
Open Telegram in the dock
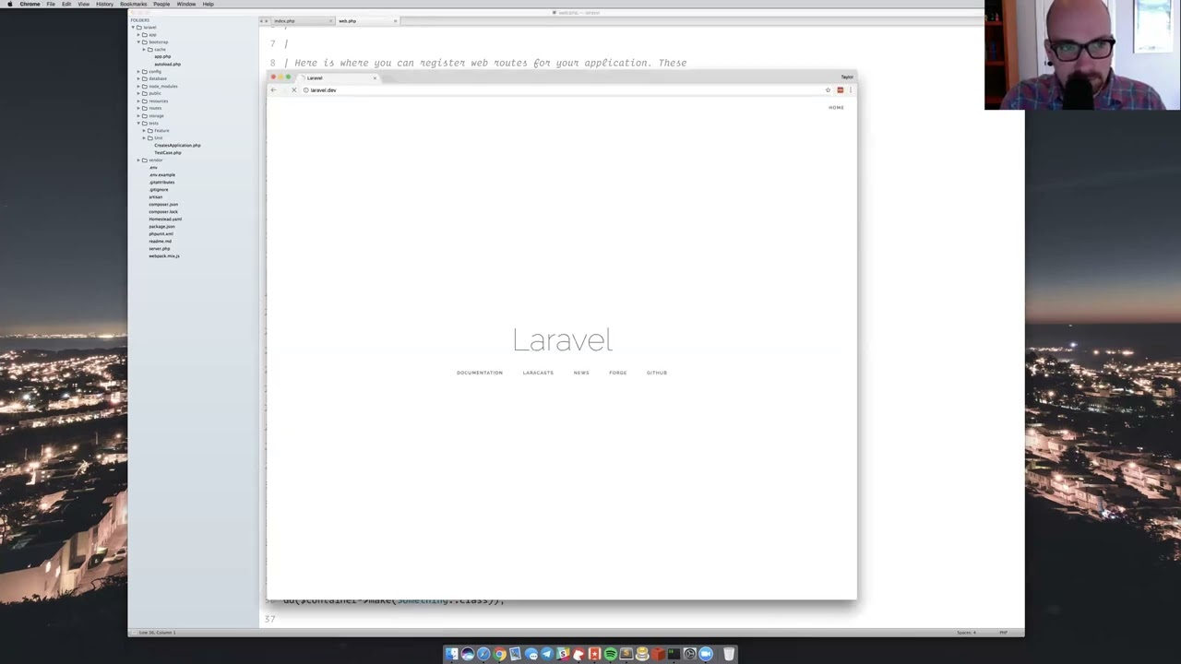547,654
